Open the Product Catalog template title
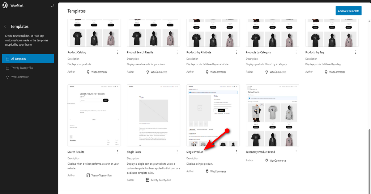Image resolution: width=371 pixels, height=194 pixels. pos(77,52)
